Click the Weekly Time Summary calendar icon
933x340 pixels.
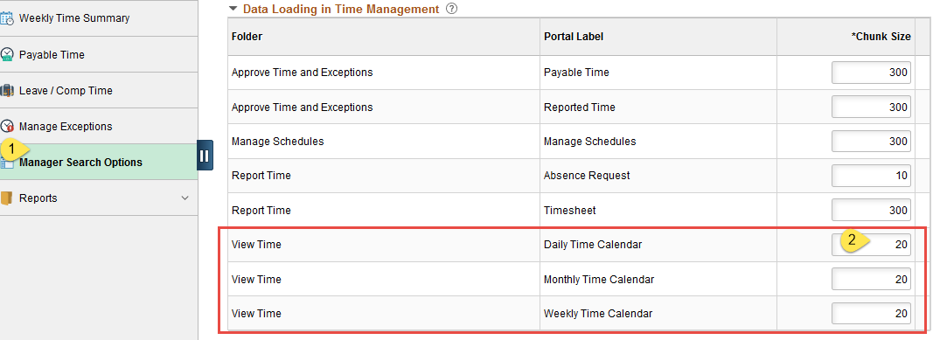point(6,18)
